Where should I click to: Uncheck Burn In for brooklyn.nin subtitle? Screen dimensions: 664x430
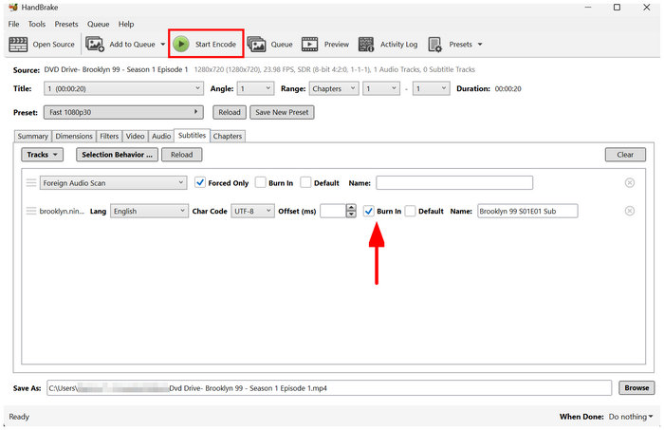pyautogui.click(x=369, y=211)
